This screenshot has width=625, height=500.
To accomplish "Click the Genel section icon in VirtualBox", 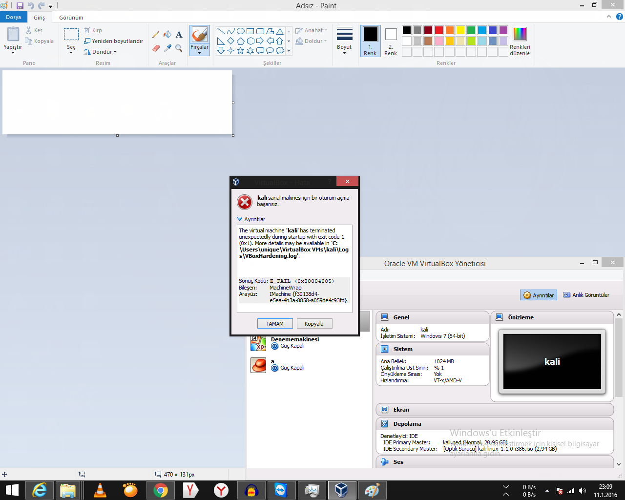I will coord(385,317).
